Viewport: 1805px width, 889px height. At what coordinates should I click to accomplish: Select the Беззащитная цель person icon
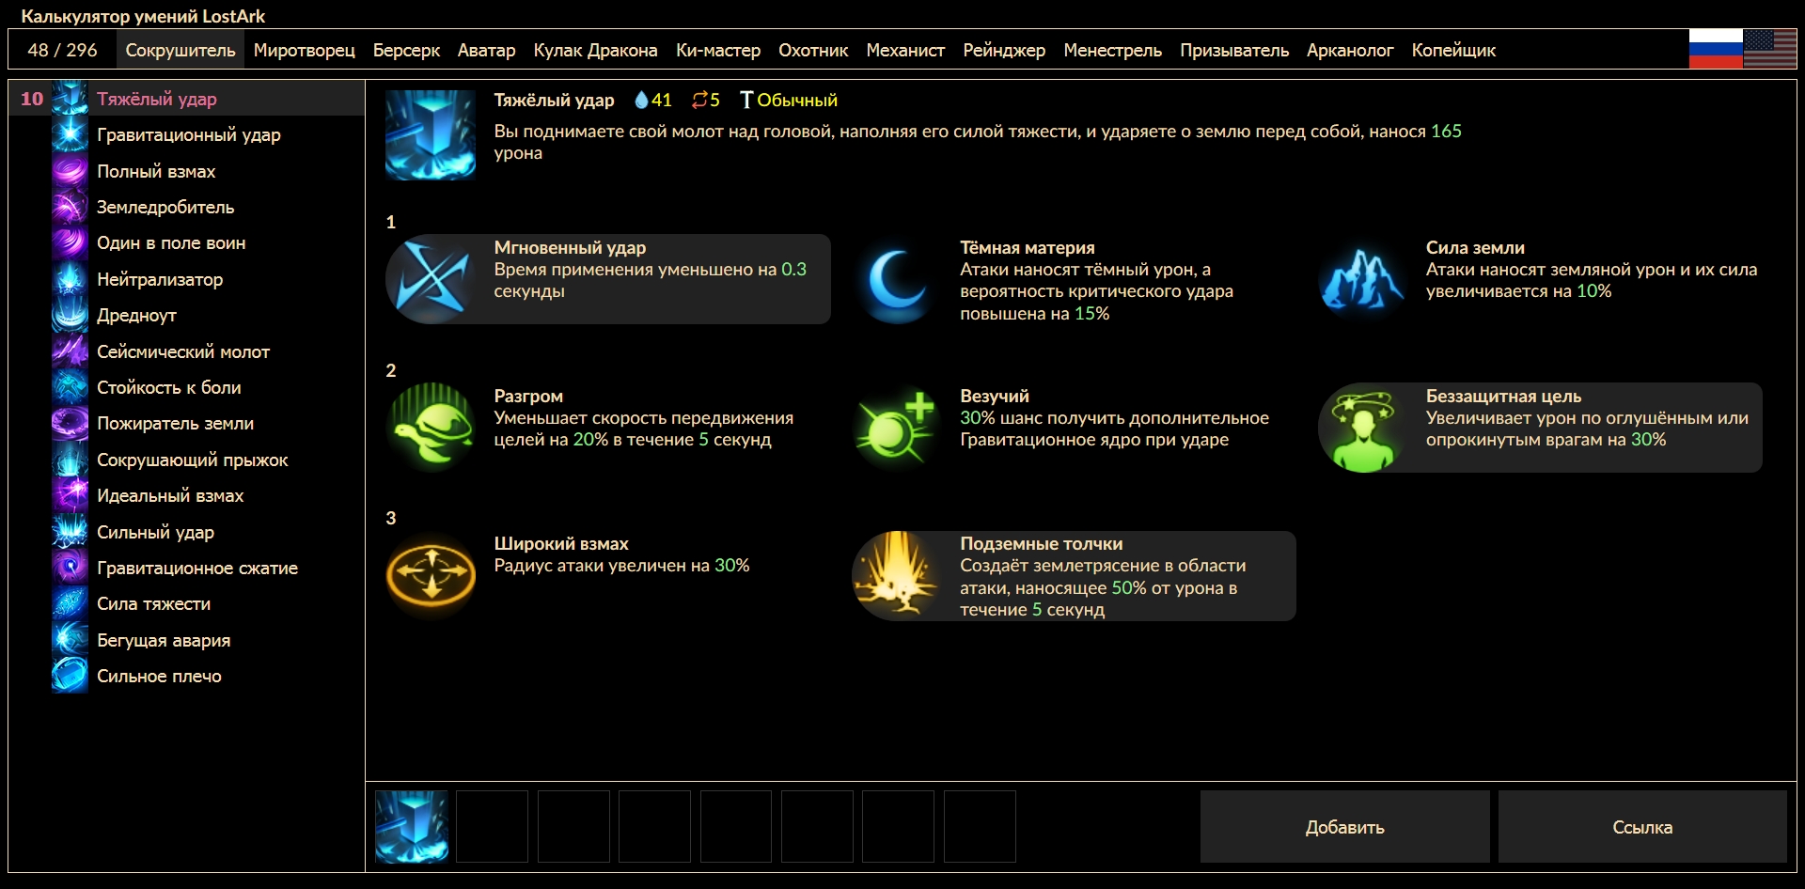coord(1362,428)
